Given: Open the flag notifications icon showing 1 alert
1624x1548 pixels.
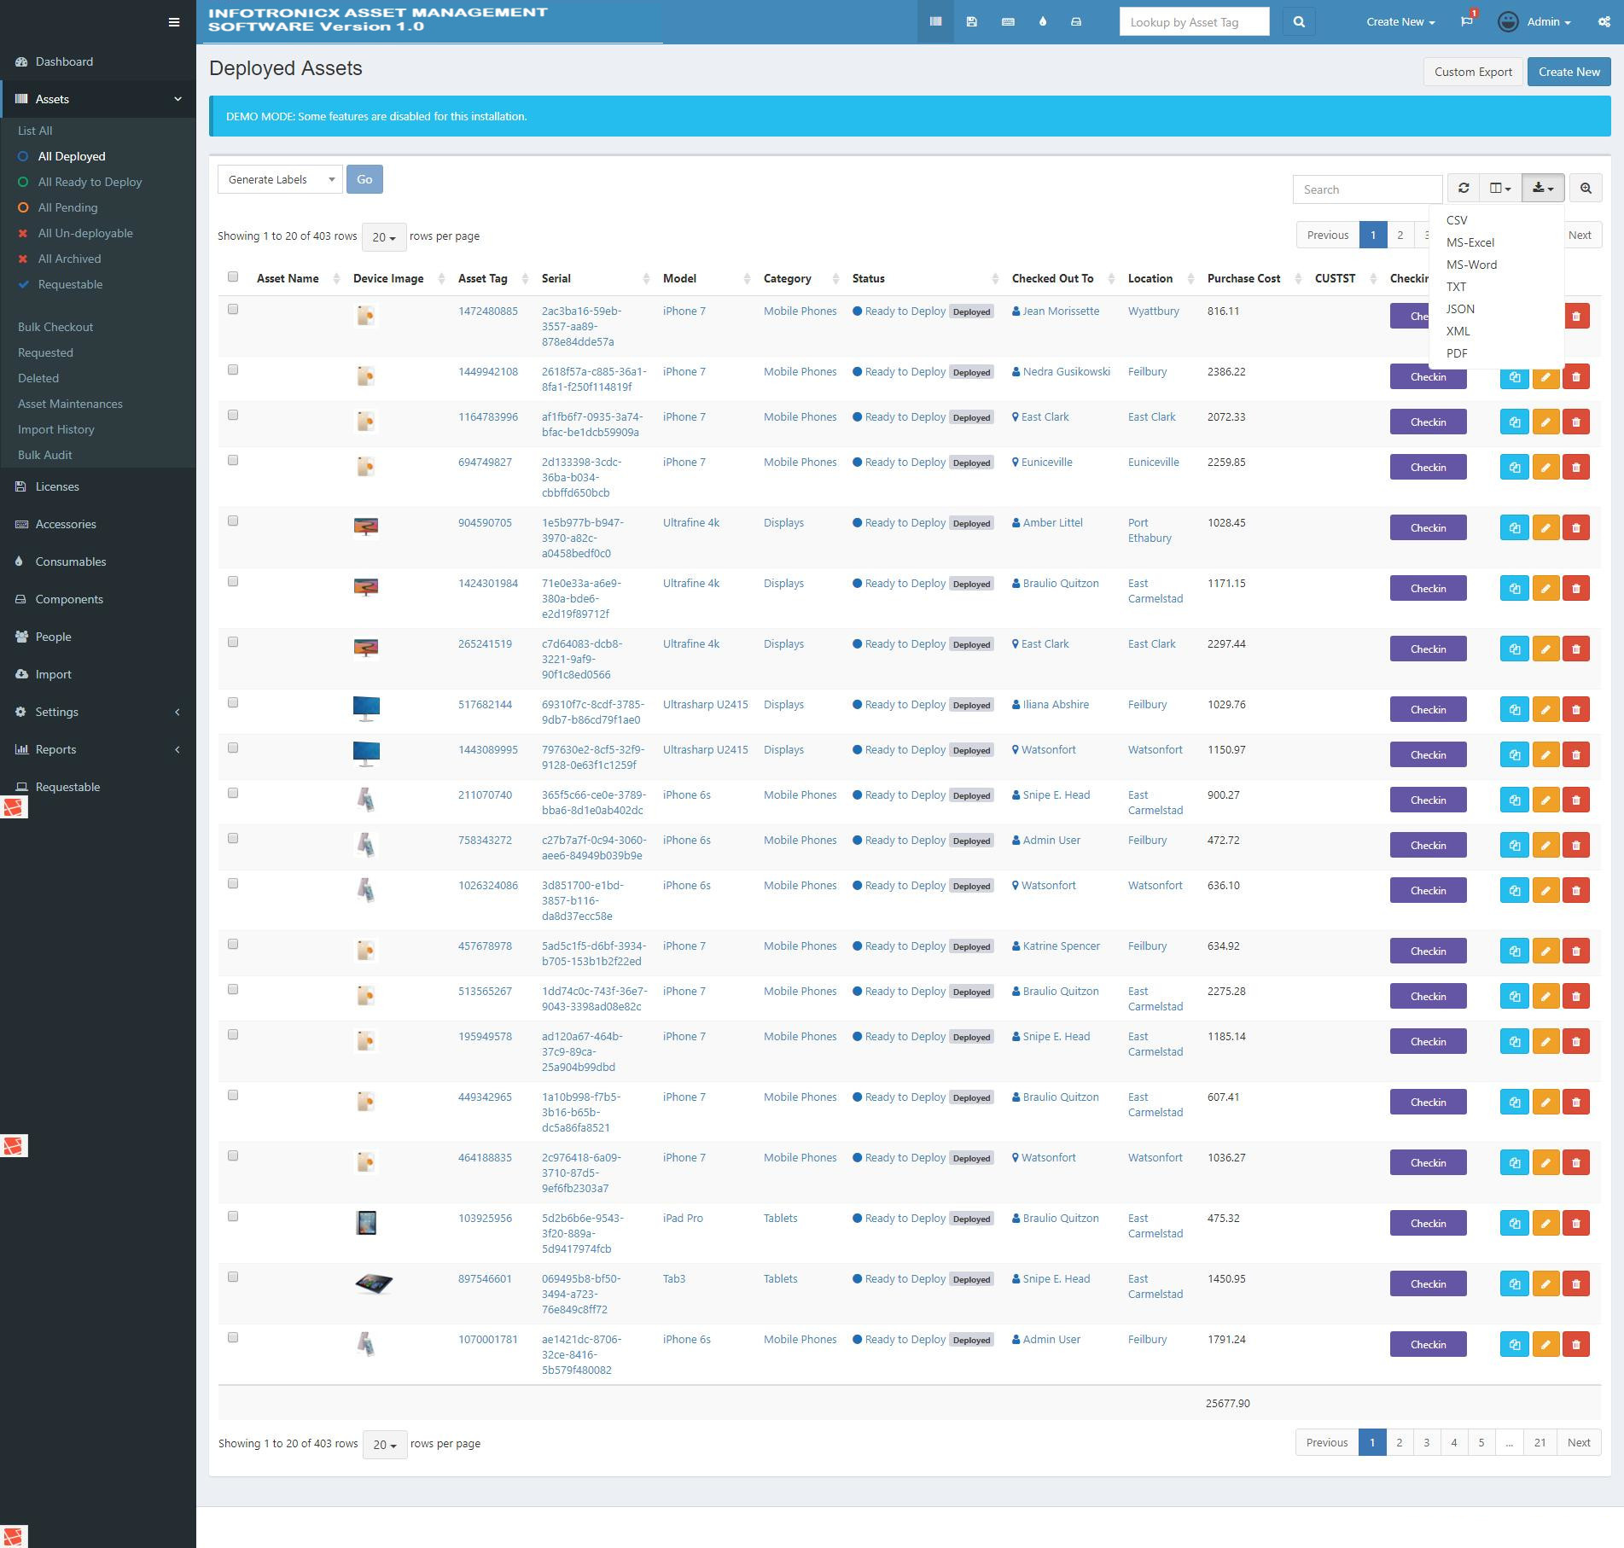Looking at the screenshot, I should tap(1468, 21).
